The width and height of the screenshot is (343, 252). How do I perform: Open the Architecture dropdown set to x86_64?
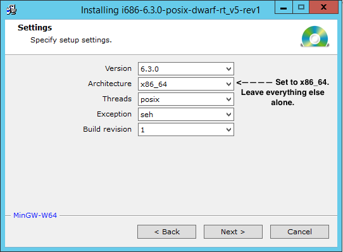click(186, 84)
